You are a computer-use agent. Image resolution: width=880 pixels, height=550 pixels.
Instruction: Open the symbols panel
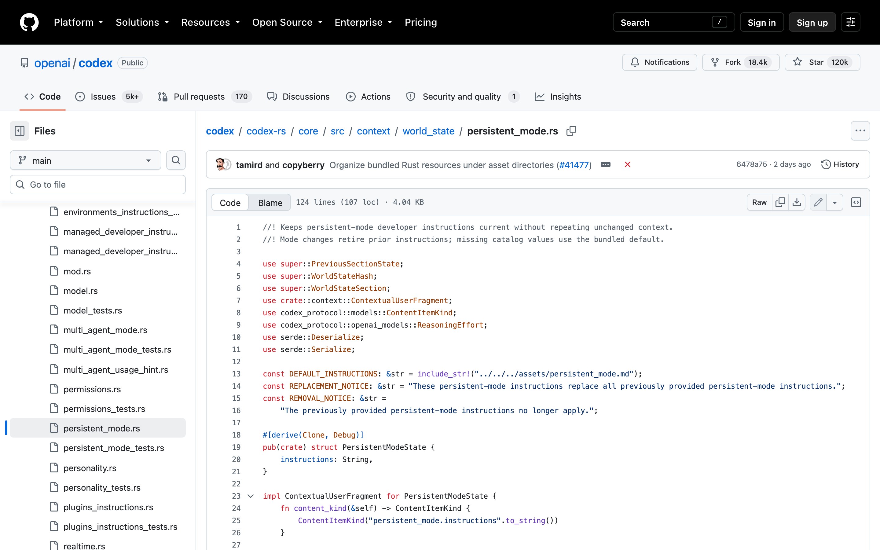856,202
